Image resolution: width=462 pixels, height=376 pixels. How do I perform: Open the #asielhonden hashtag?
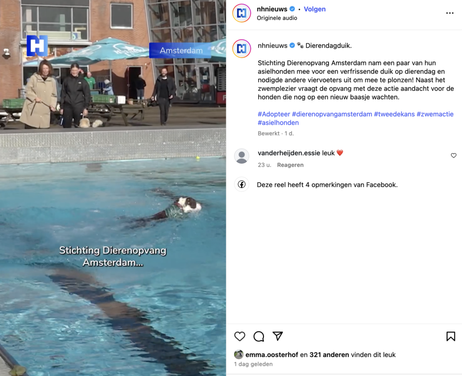[x=278, y=123]
